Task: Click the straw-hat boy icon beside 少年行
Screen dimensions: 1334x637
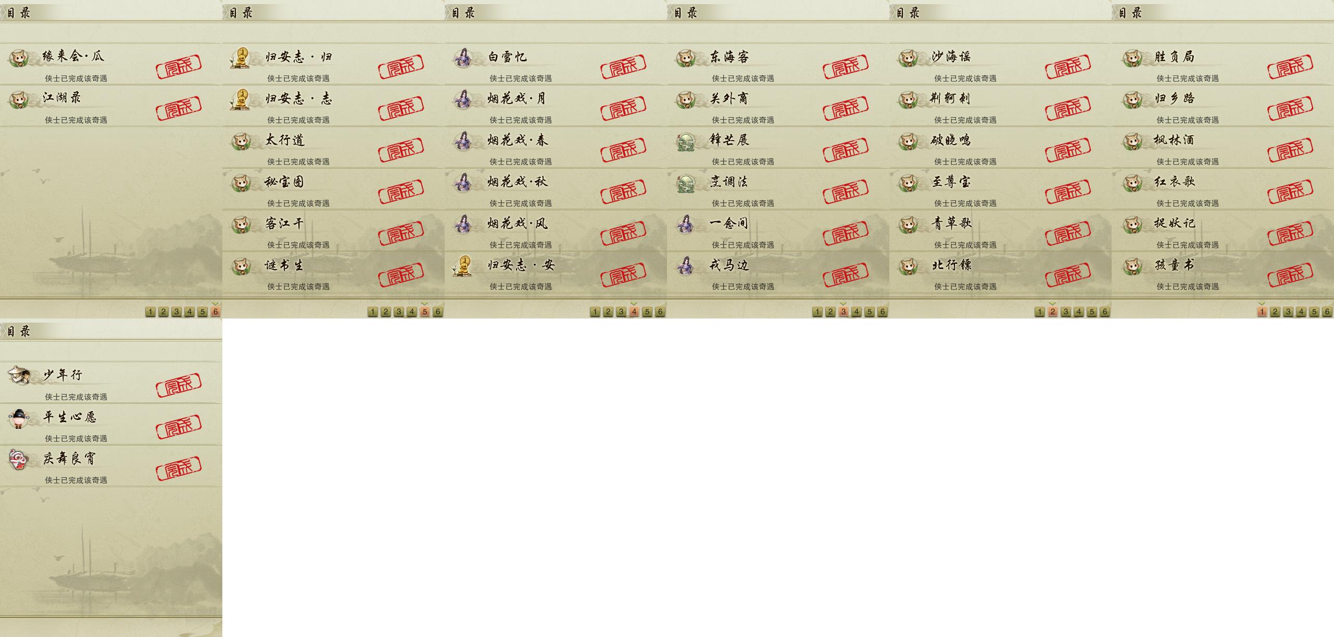Action: click(x=19, y=375)
